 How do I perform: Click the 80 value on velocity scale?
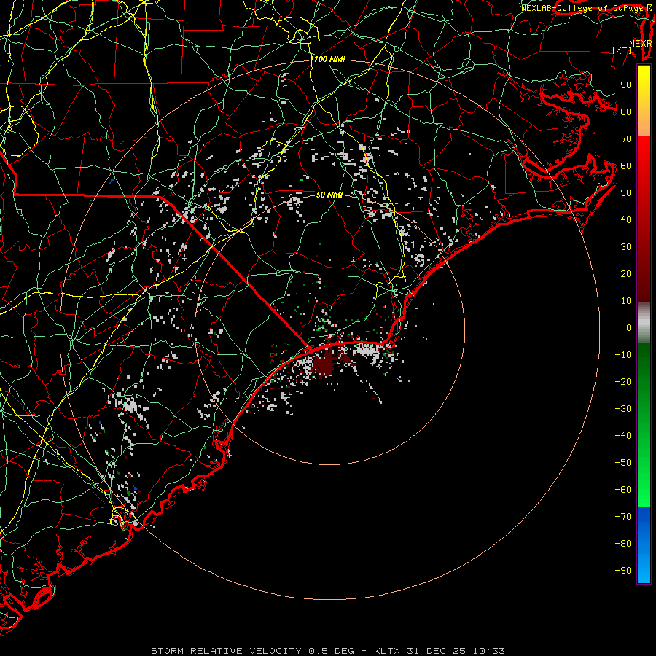click(626, 112)
